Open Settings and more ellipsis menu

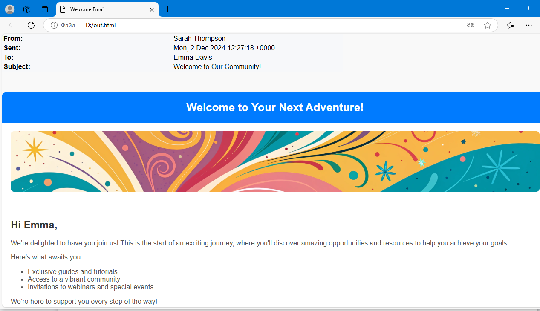pos(529,25)
